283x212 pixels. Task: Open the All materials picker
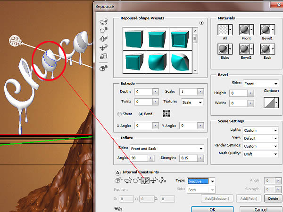click(x=225, y=30)
